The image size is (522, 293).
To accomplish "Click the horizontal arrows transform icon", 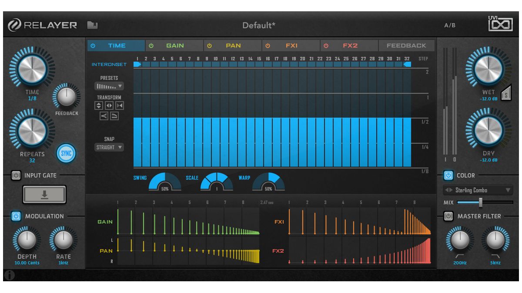I will pos(109,105).
